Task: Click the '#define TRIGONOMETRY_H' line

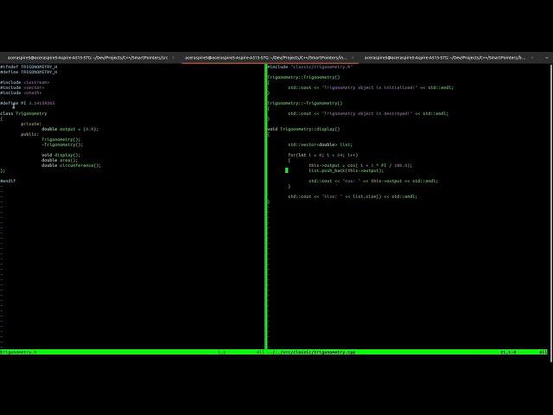Action: pyautogui.click(x=29, y=72)
